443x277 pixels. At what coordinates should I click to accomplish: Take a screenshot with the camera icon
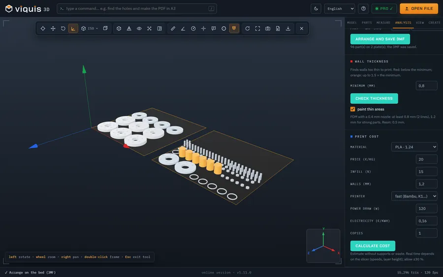click(268, 29)
